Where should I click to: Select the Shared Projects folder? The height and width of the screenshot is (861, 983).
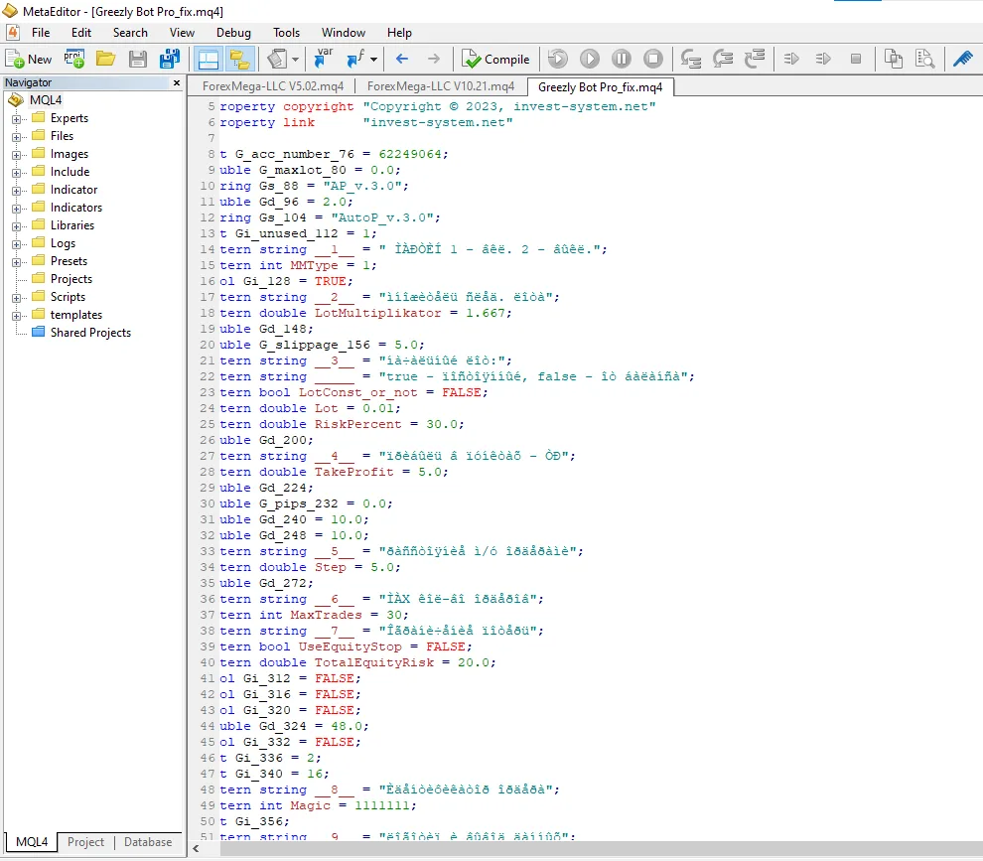90,333
